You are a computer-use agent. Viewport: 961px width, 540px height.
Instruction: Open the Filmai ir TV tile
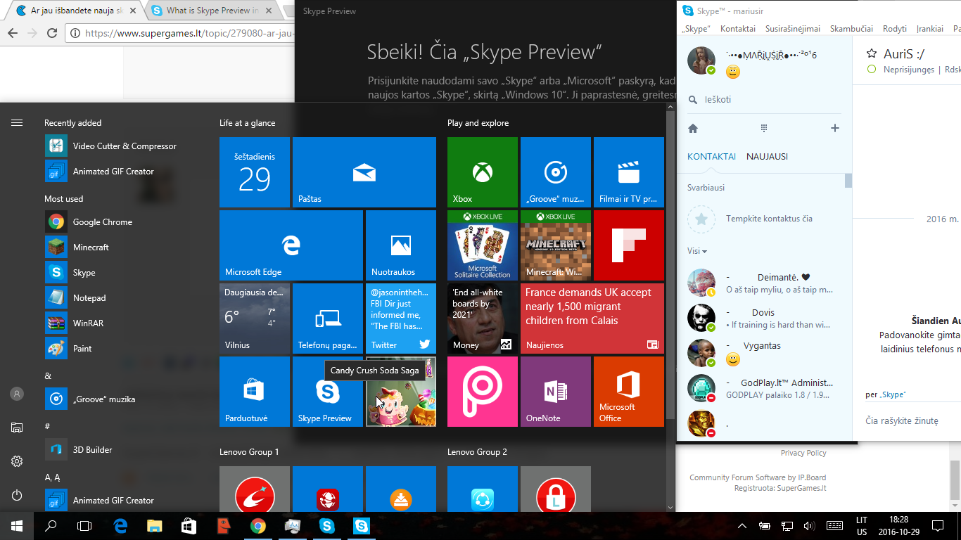(629, 172)
